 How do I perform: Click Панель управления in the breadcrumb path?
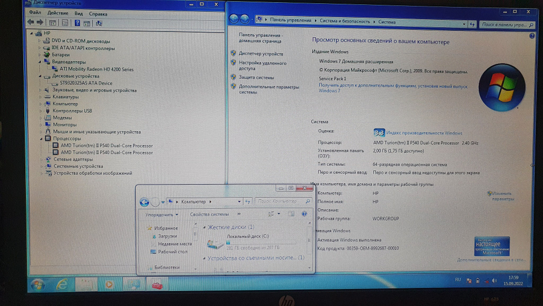[x=290, y=20]
